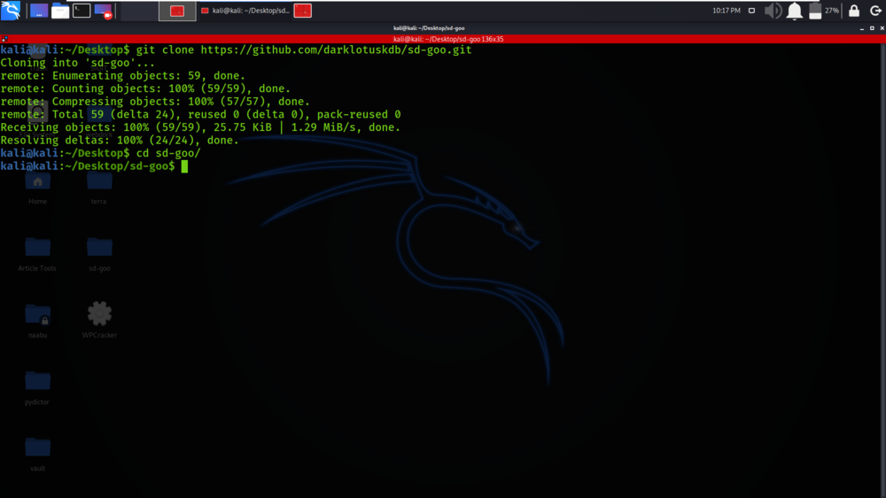Click the GitHub sd-goo.git URL in terminal
The height and width of the screenshot is (498, 886).
(336, 50)
